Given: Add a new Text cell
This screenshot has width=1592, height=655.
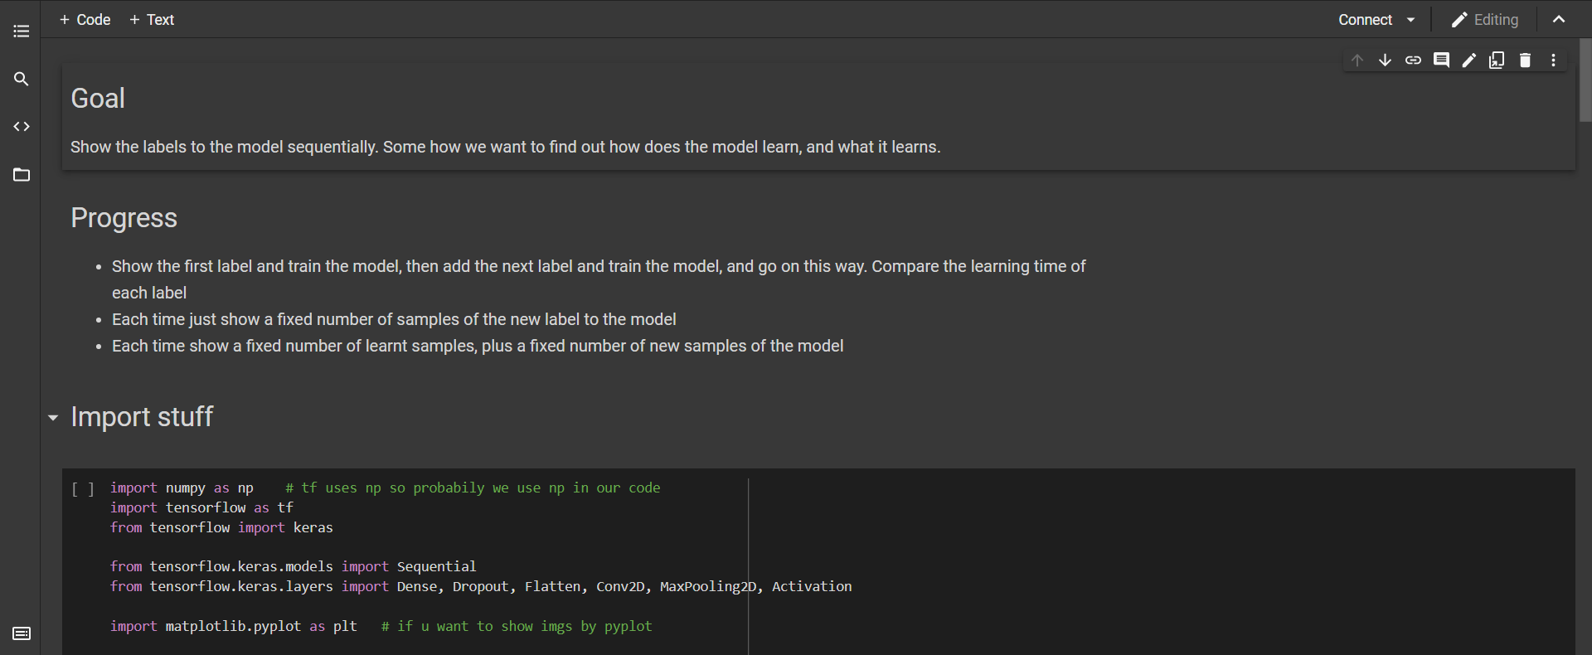Looking at the screenshot, I should point(152,20).
